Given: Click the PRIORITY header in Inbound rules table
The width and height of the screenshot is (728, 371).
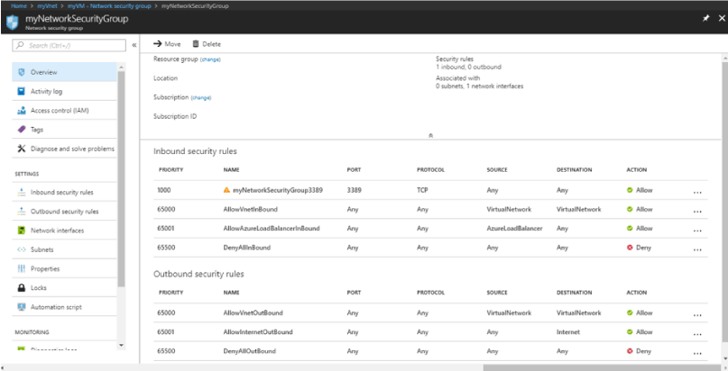Looking at the screenshot, I should click(x=170, y=170).
